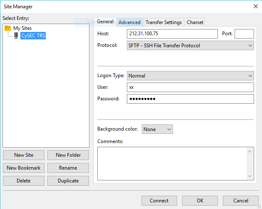Screen dimensions: 262x209
Task: Close the Site Manager dialog
Action: coord(255,6)
